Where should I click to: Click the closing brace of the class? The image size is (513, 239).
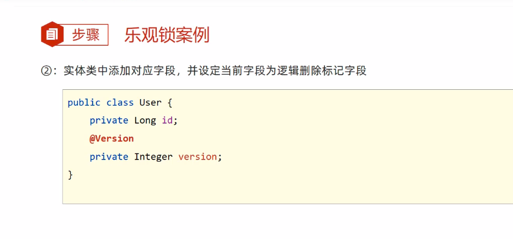pos(70,175)
